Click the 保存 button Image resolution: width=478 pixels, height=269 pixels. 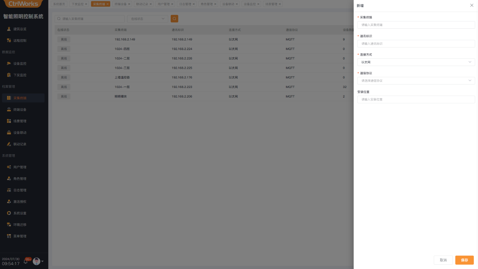[464, 260]
